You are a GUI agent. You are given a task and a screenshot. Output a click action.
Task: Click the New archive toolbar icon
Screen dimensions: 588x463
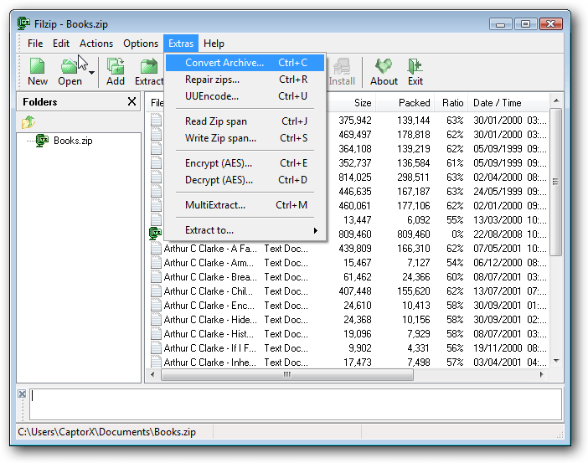click(x=38, y=71)
